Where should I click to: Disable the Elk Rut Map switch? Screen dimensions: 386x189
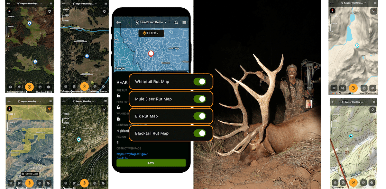(x=200, y=116)
